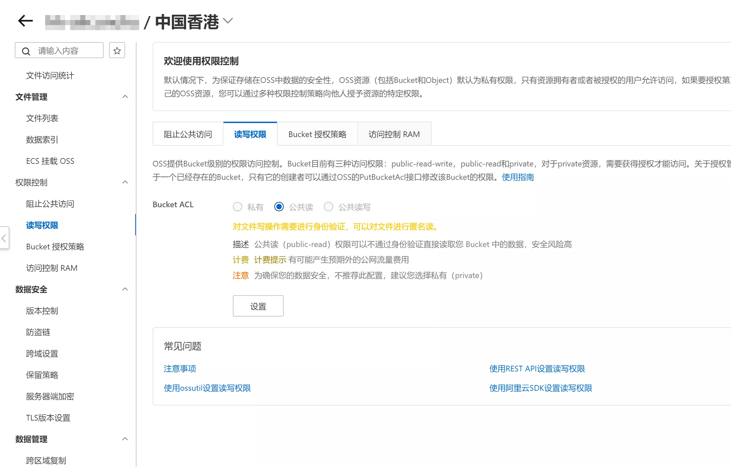Select 防盗链 in the sidebar
731x467 pixels.
click(38, 332)
